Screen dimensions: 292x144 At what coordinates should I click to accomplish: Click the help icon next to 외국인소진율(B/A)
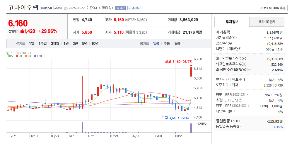249,70
